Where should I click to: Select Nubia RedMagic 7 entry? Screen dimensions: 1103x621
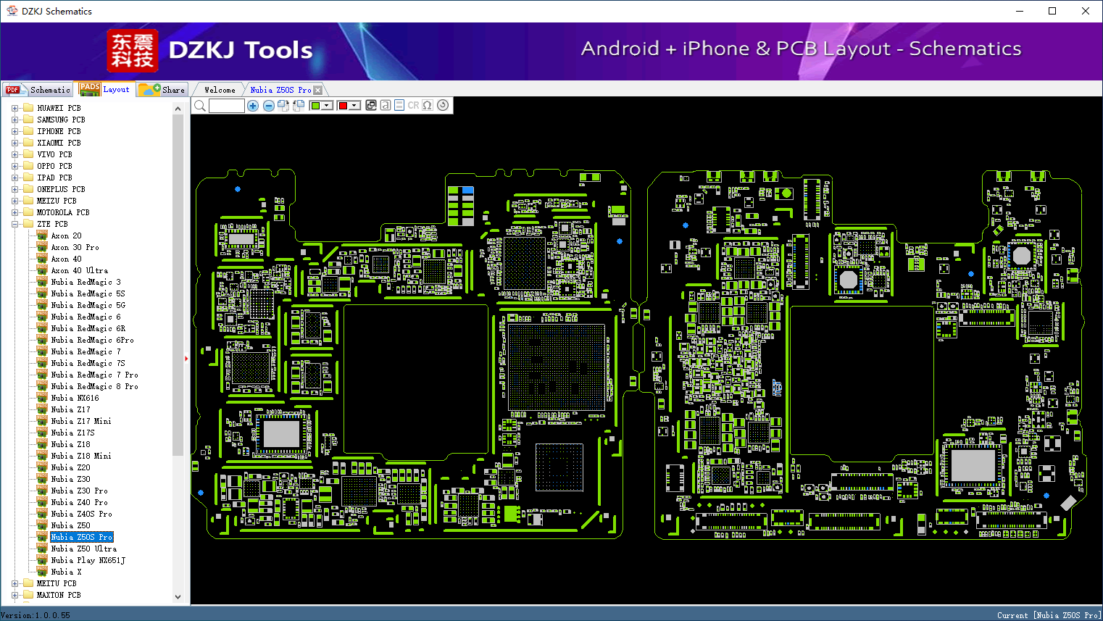click(86, 351)
